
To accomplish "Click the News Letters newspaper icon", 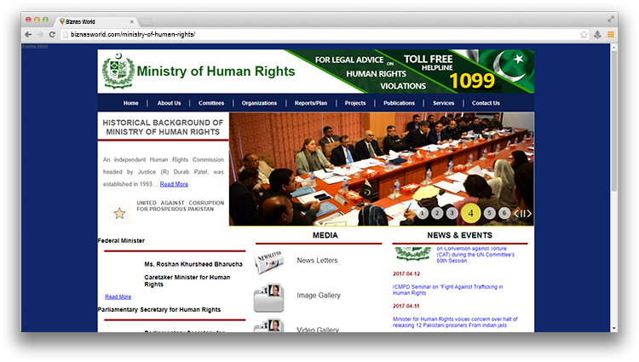I will tap(269, 260).
